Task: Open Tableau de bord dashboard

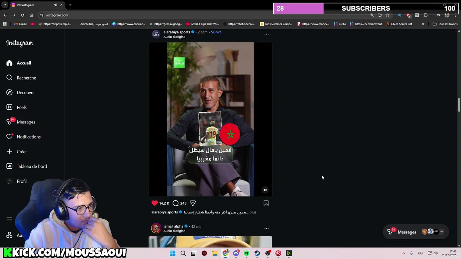Action: (x=27, y=166)
